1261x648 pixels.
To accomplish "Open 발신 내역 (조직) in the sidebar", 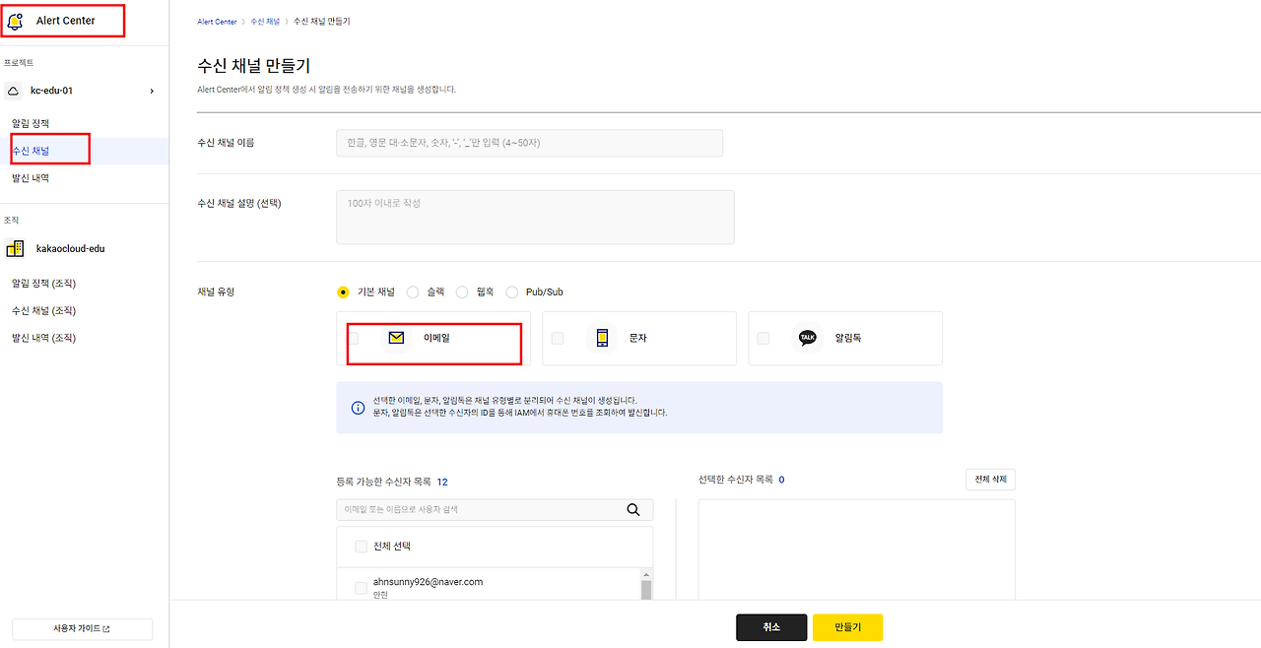I will (x=43, y=338).
